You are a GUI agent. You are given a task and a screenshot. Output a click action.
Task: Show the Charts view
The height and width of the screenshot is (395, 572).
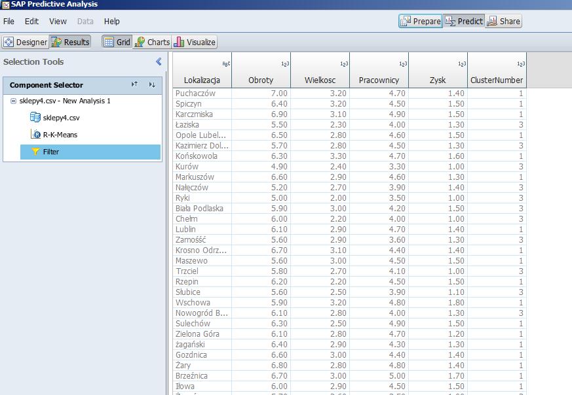coord(152,43)
